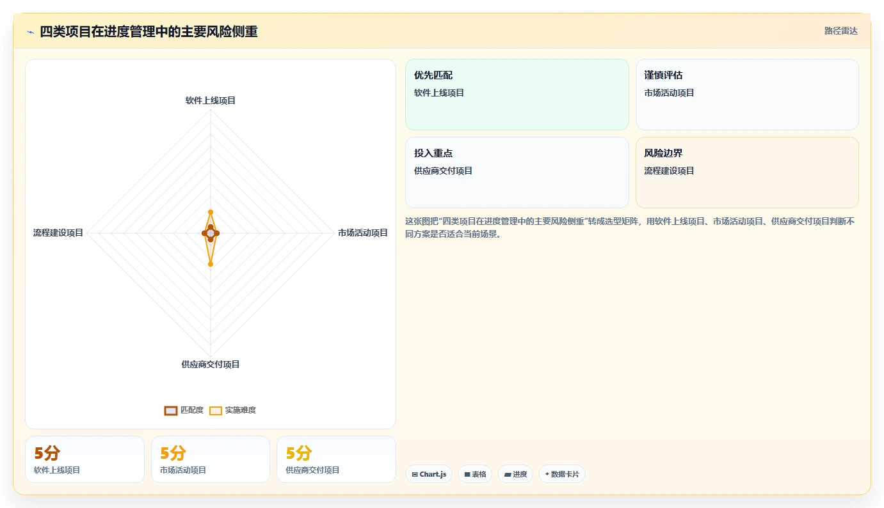Image resolution: width=884 pixels, height=508 pixels.
Task: Click the 匹配度 legend label
Action: (192, 410)
